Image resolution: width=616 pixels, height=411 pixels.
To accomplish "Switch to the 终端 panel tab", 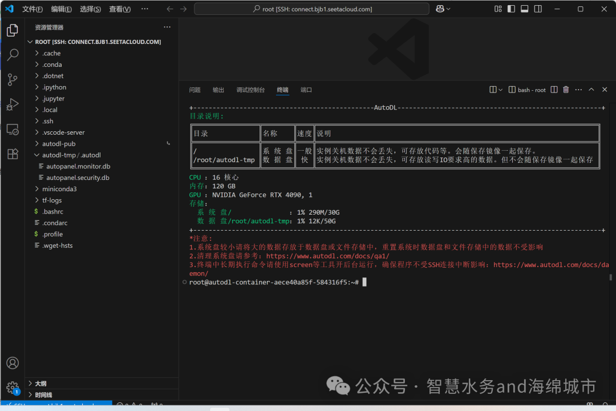I will tap(282, 90).
